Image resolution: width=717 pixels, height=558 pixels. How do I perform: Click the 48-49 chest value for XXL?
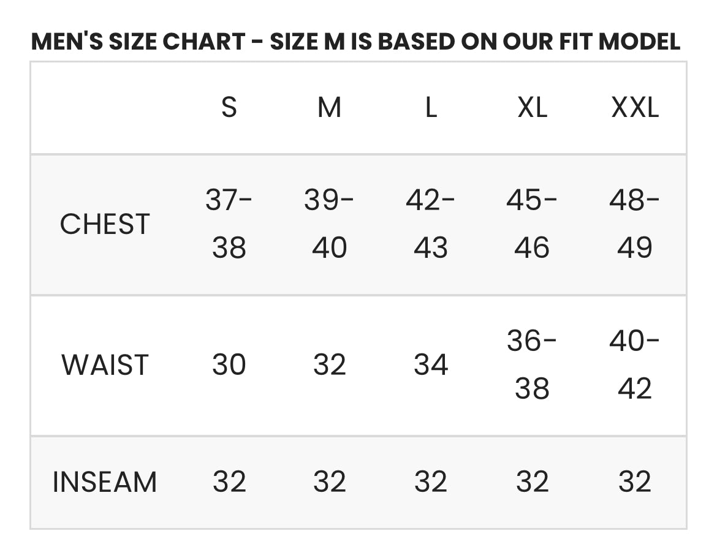pyautogui.click(x=635, y=224)
